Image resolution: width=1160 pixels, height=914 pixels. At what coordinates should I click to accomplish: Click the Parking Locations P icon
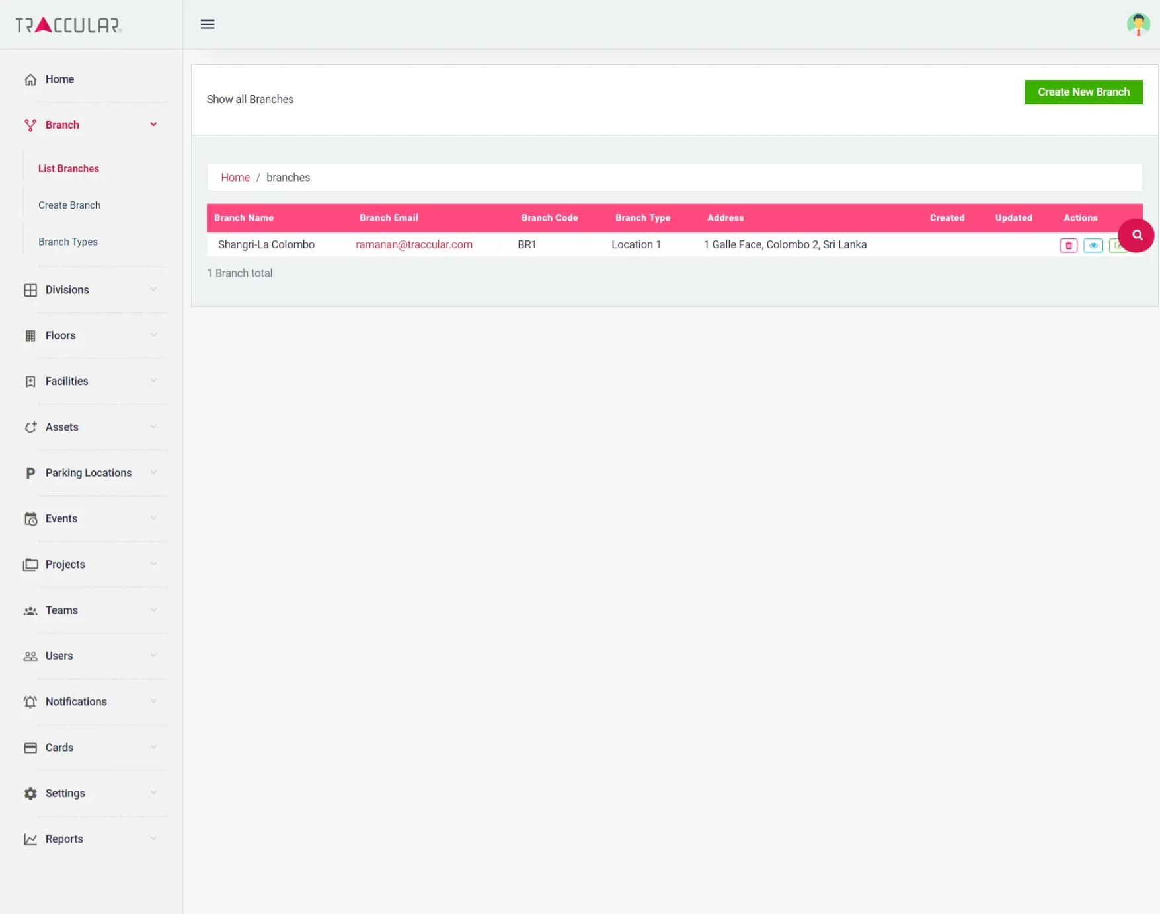coord(30,474)
